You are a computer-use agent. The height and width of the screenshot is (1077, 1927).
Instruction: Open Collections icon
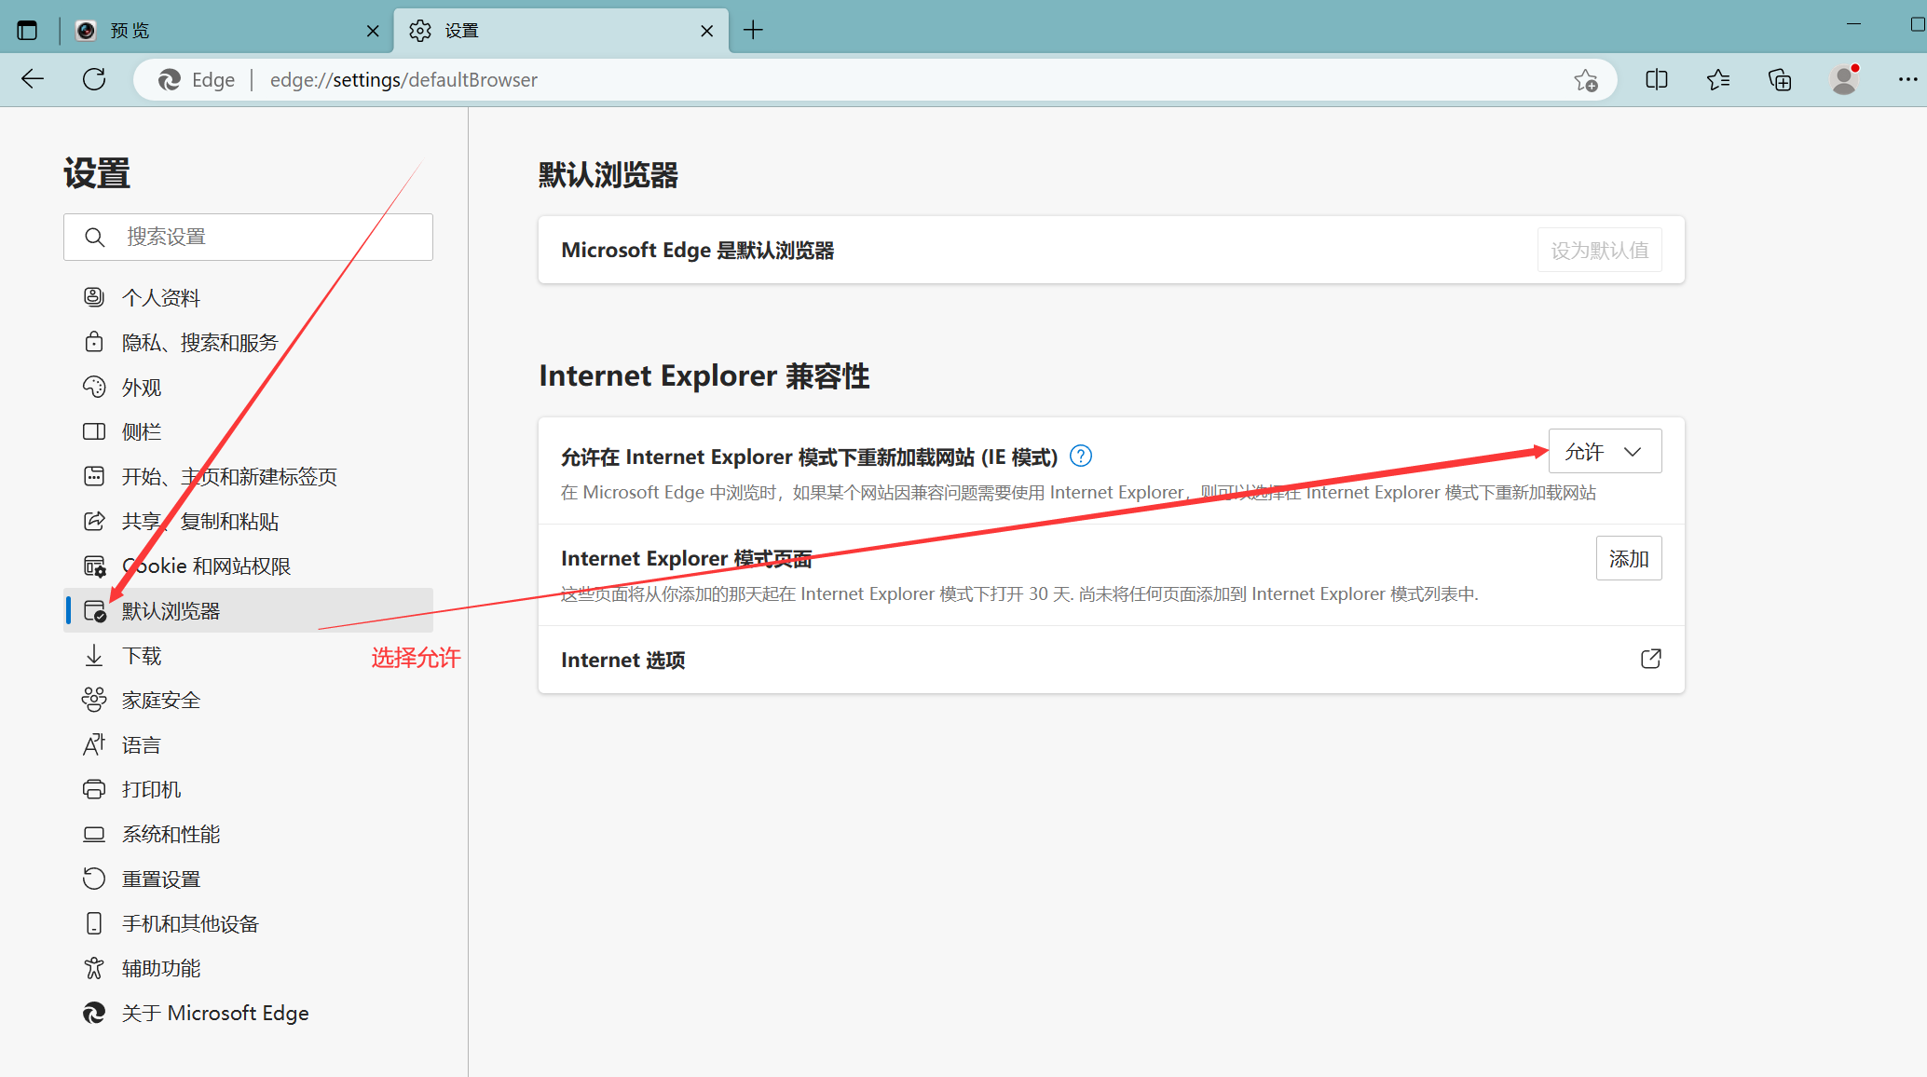(1780, 80)
